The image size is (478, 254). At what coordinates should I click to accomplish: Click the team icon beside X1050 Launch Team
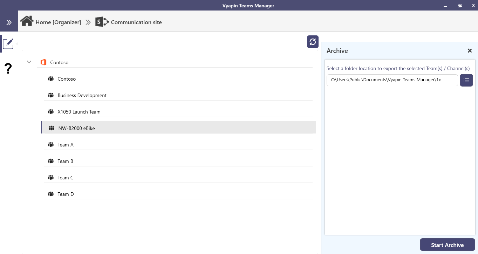pos(51,112)
